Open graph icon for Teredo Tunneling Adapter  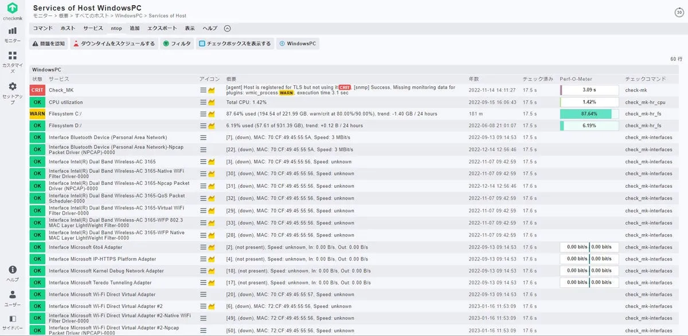click(212, 283)
